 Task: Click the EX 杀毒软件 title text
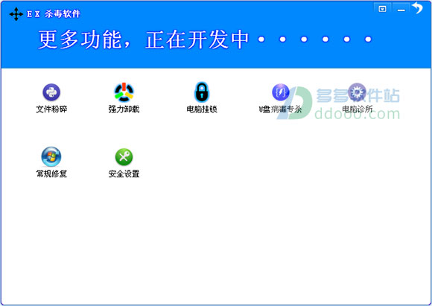[54, 14]
